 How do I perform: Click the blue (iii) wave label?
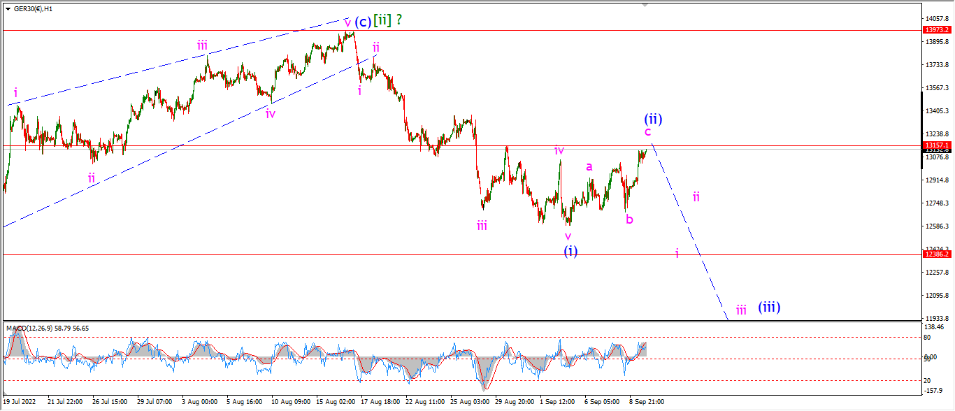pyautogui.click(x=769, y=307)
